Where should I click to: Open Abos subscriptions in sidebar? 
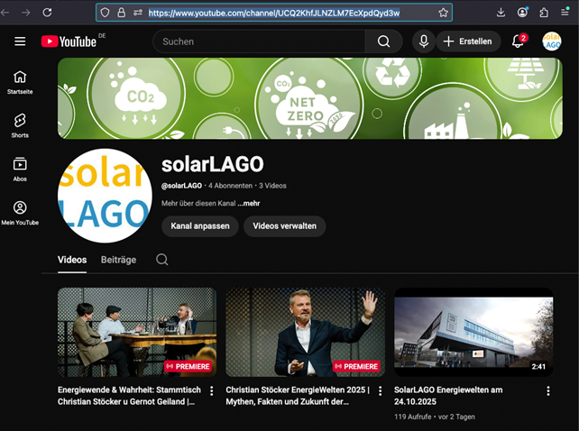click(20, 169)
